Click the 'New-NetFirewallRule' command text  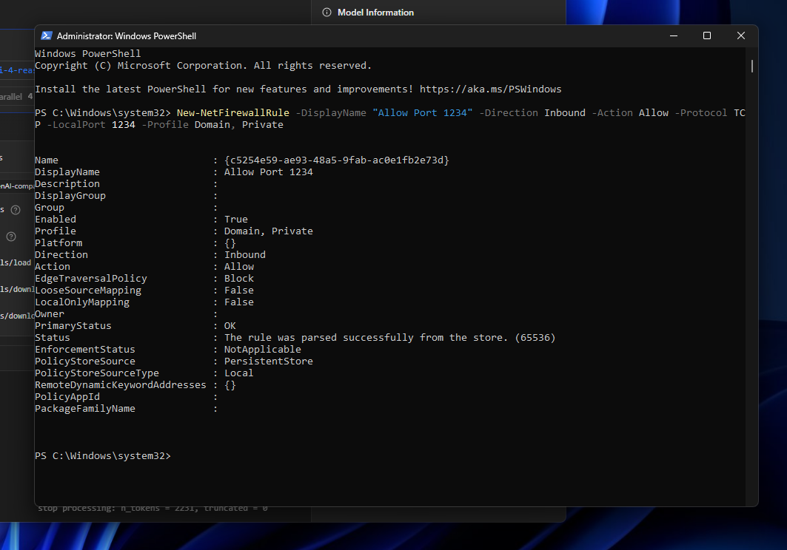tap(233, 113)
